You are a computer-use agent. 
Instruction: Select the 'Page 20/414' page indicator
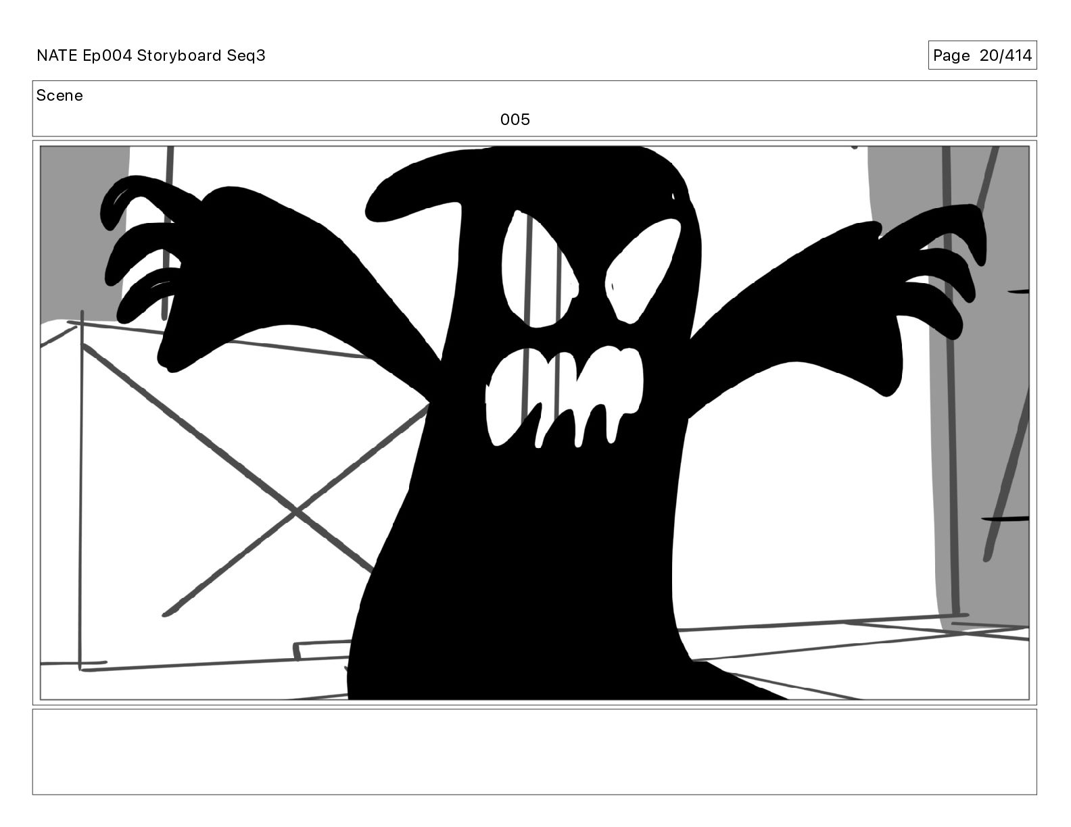(x=982, y=55)
